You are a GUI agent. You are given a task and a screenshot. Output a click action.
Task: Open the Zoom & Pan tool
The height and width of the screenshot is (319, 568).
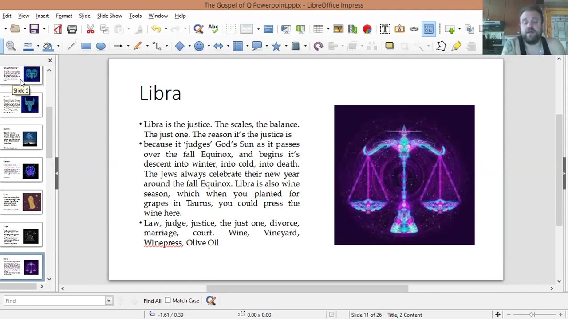[x=11, y=46]
